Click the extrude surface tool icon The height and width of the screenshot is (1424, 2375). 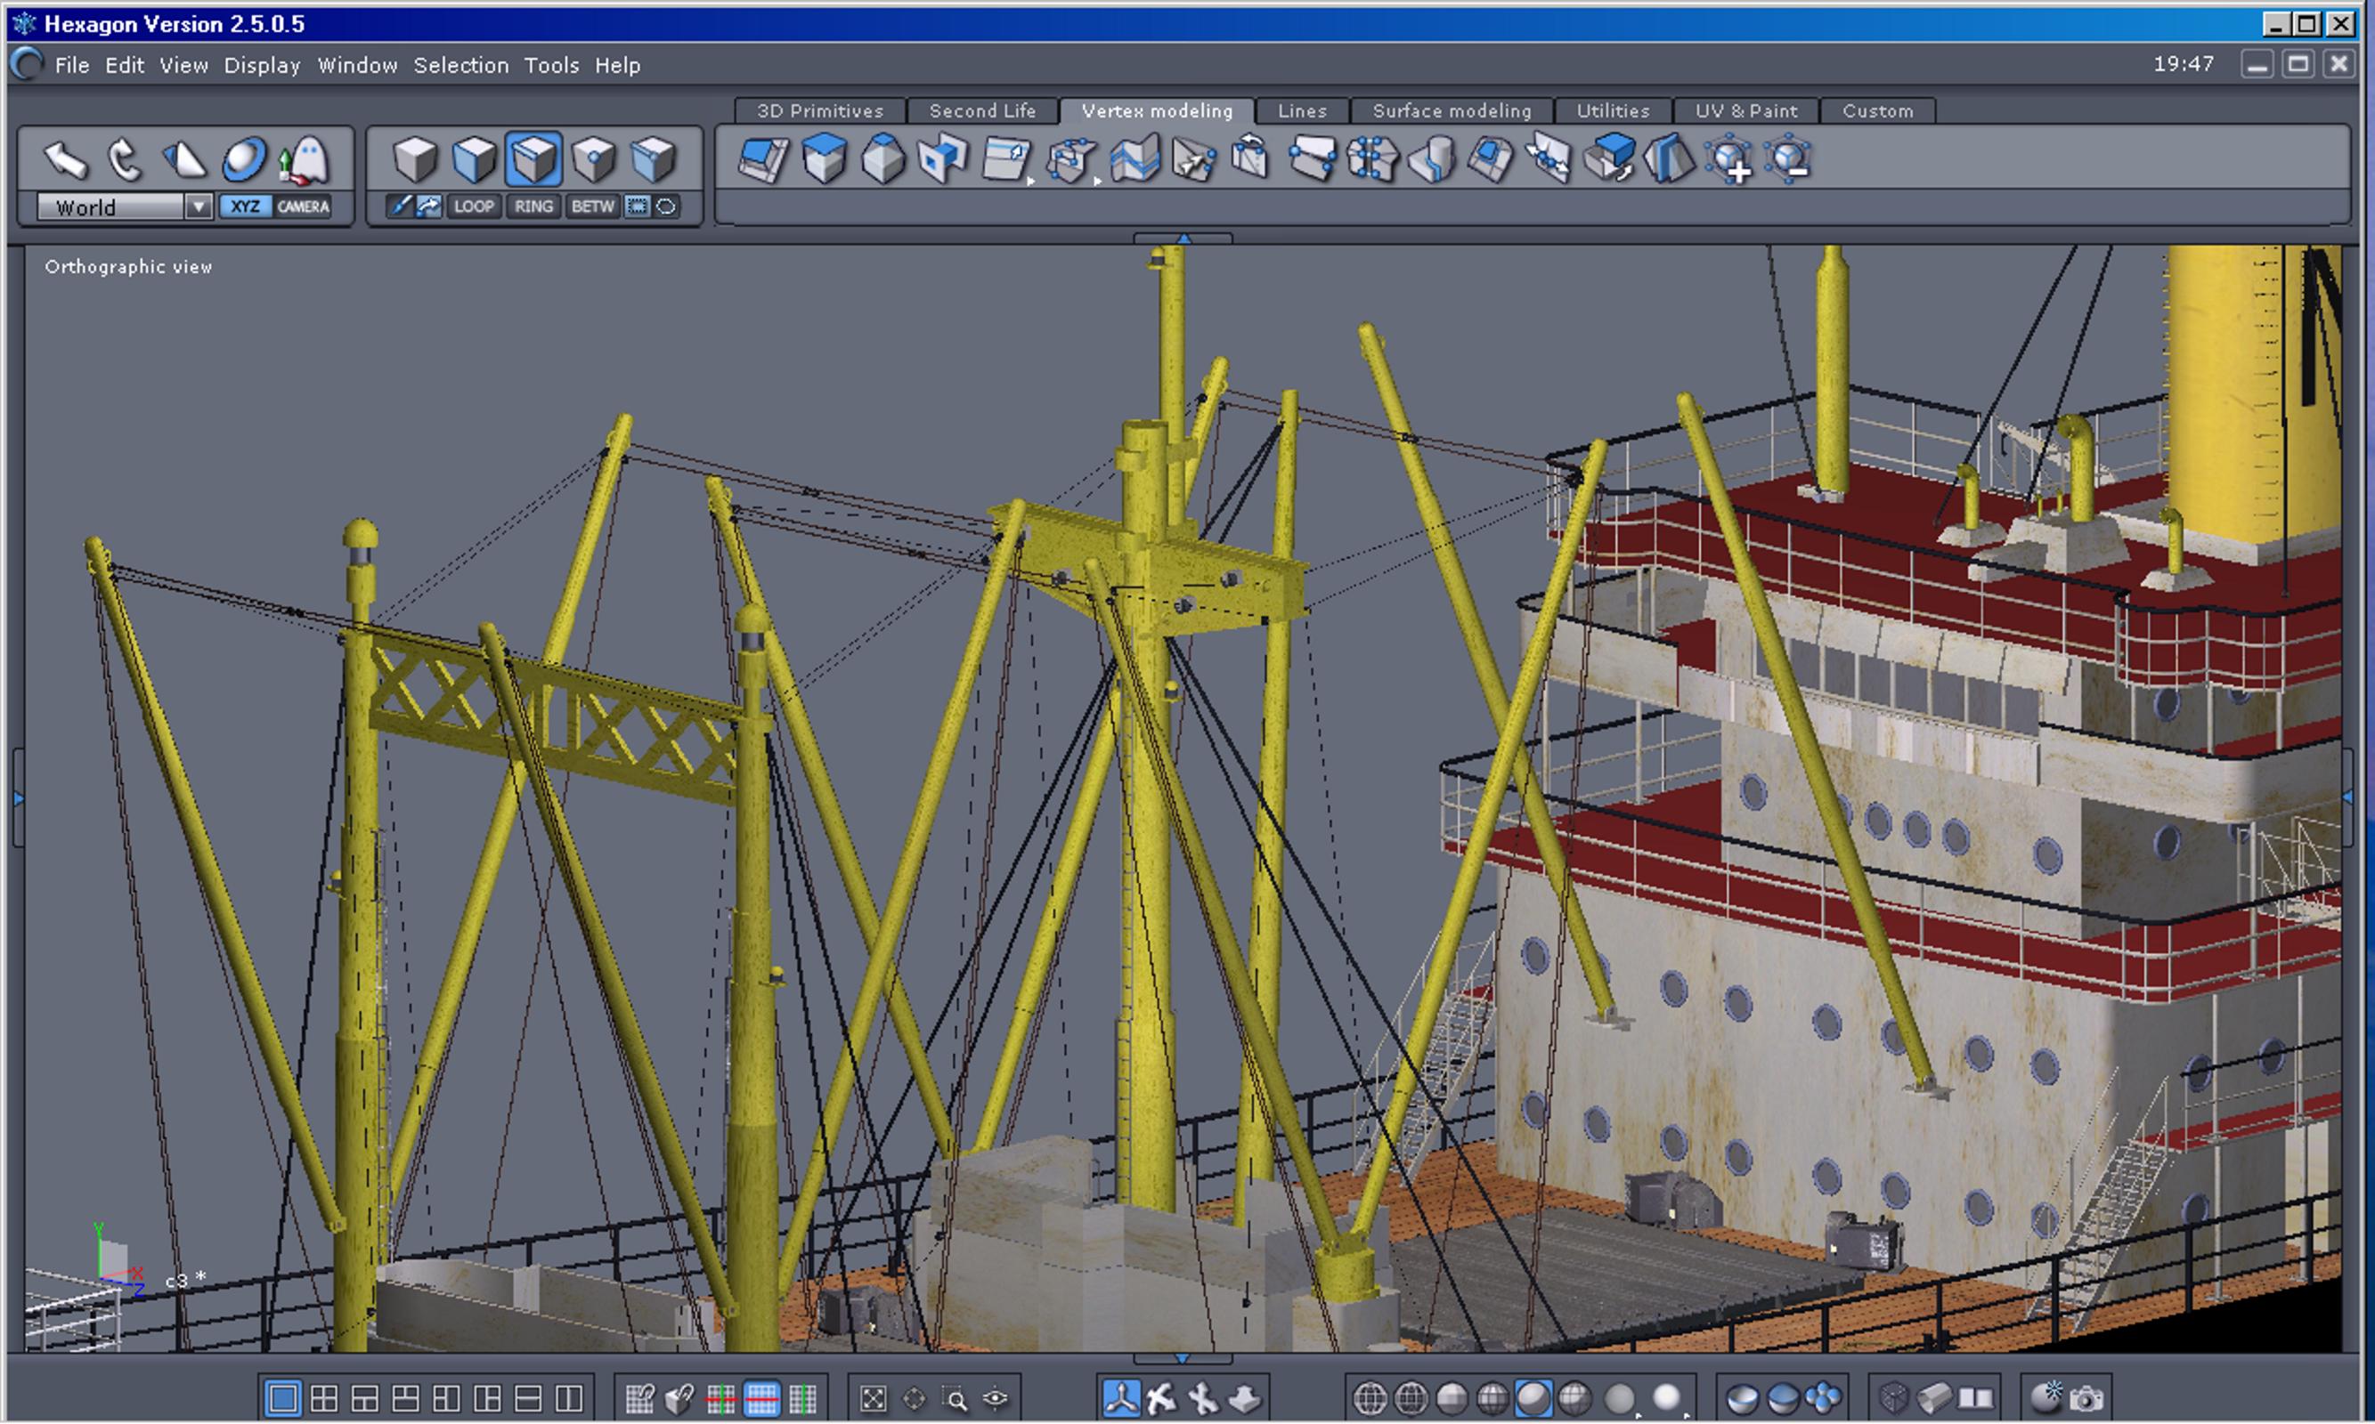(x=764, y=159)
